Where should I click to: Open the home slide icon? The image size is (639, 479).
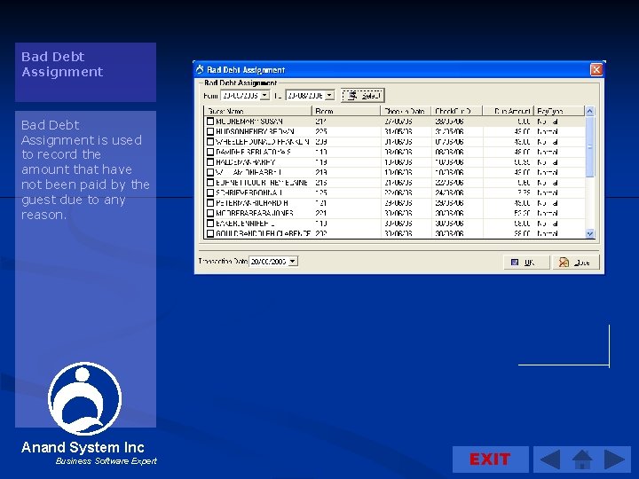[582, 459]
